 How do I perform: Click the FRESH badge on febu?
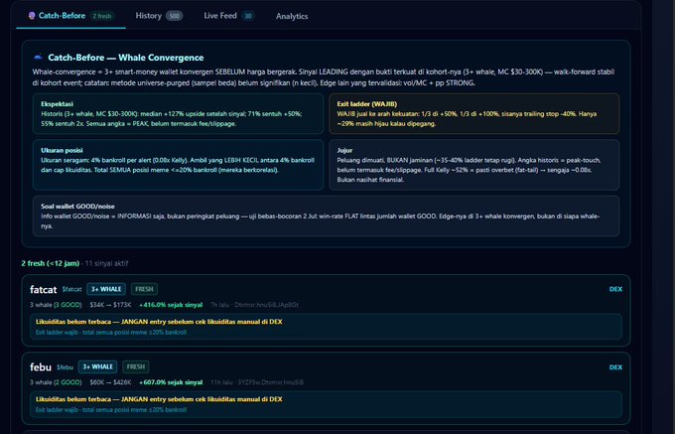click(136, 366)
